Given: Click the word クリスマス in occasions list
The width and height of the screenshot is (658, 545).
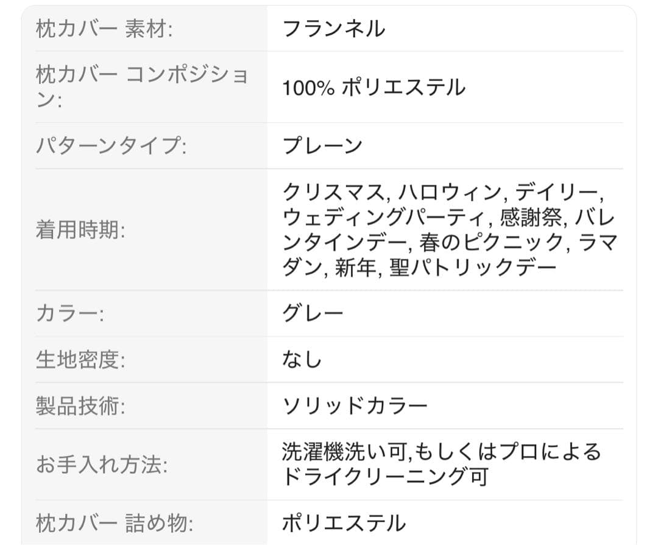Looking at the screenshot, I should [333, 193].
